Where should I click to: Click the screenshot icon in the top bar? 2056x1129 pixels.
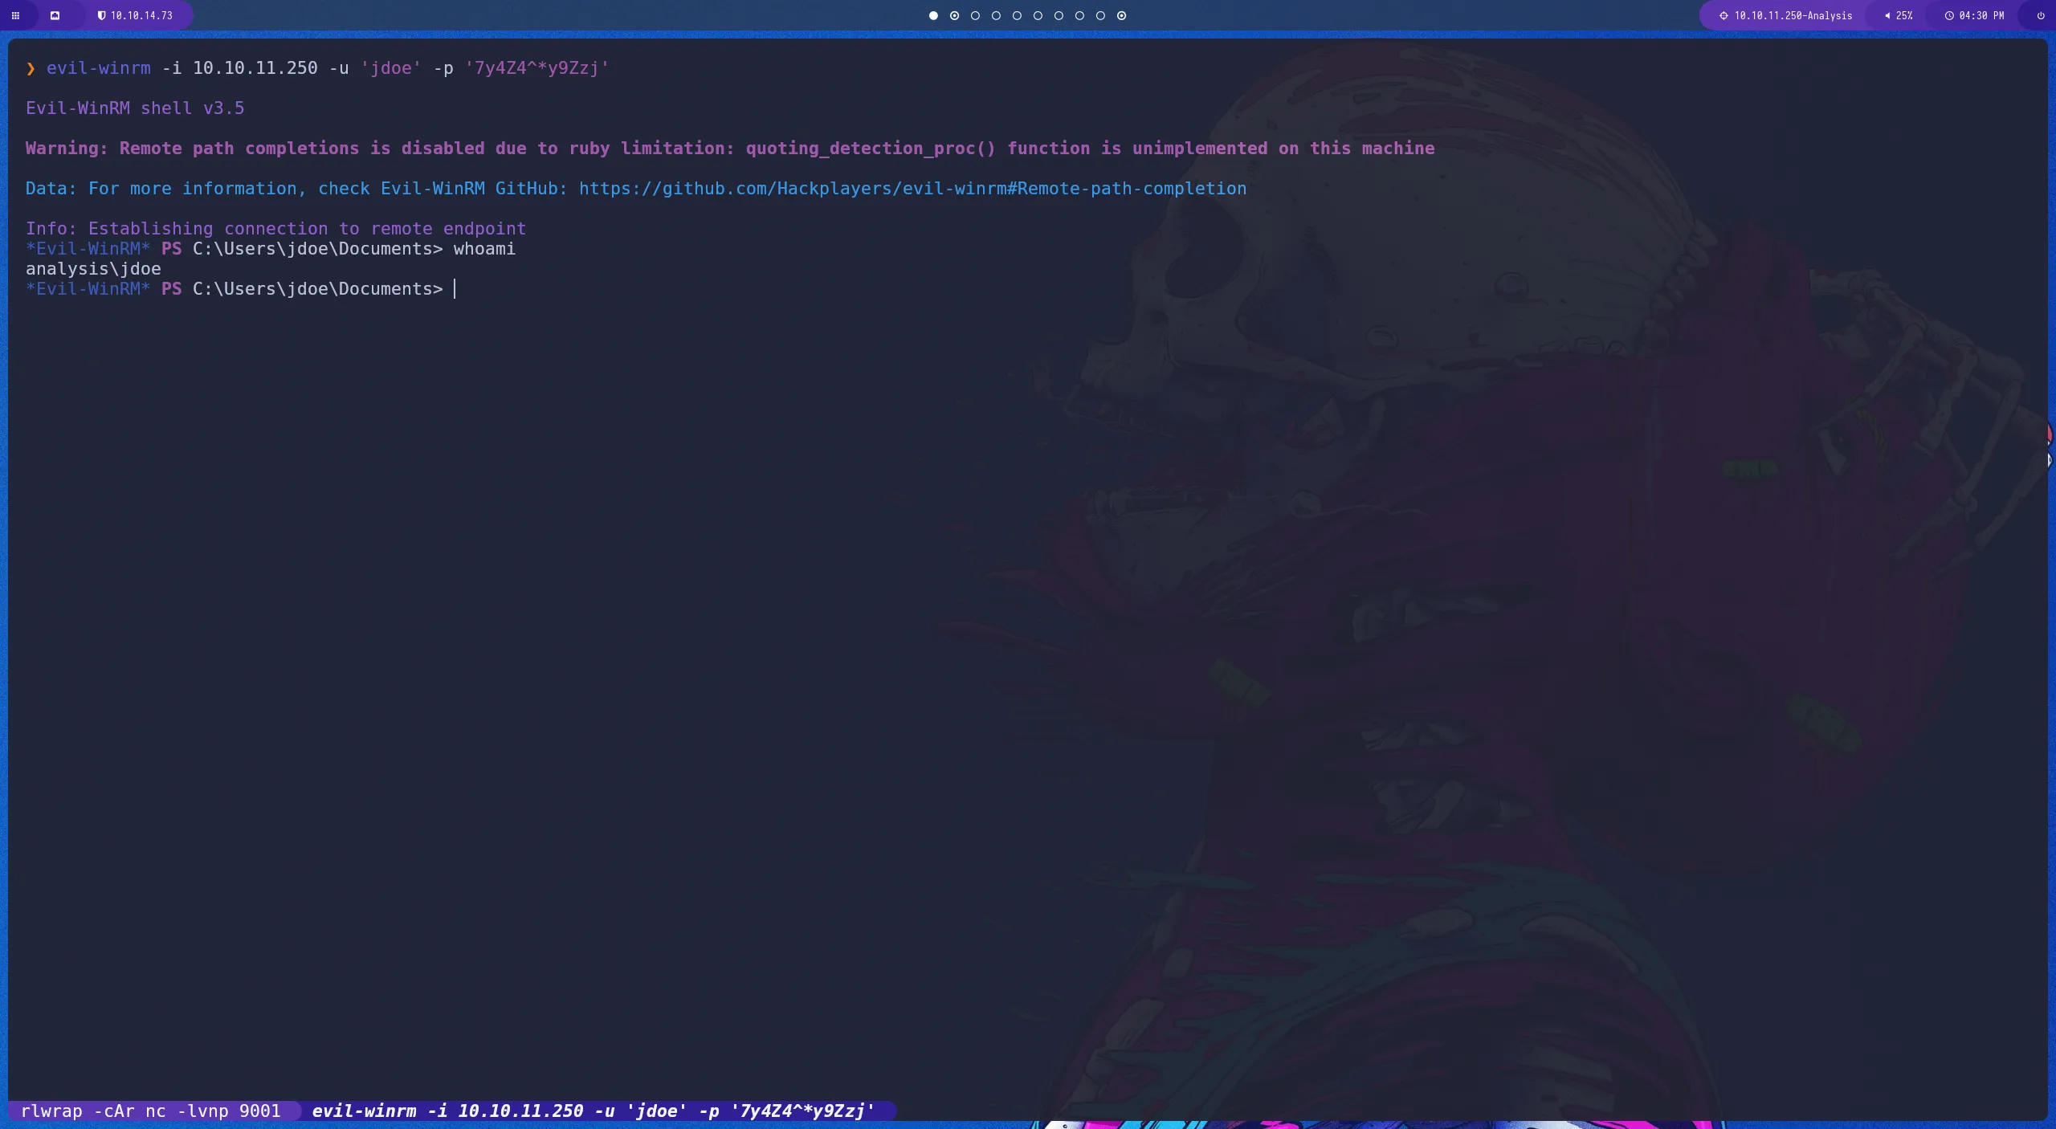point(55,15)
